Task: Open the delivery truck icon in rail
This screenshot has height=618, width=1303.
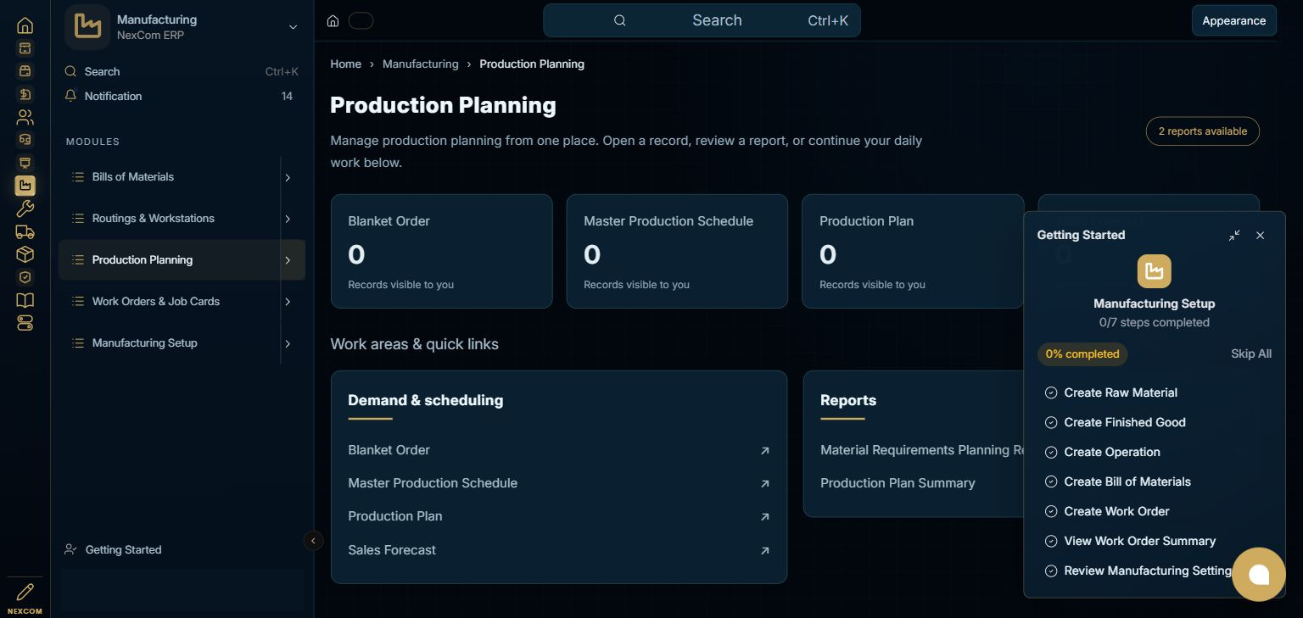Action: point(25,231)
